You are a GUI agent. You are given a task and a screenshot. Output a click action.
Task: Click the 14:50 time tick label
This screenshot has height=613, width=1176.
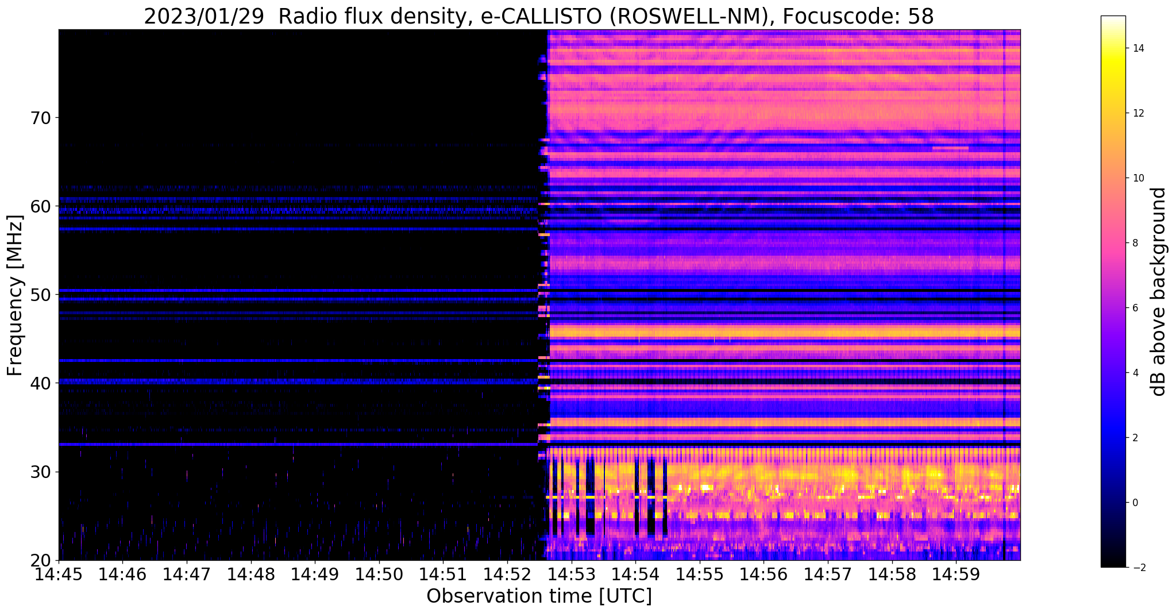pyautogui.click(x=379, y=574)
